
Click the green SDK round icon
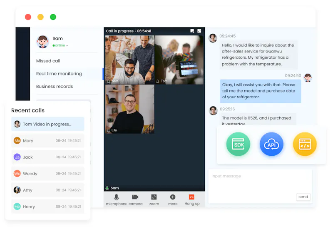click(x=238, y=144)
